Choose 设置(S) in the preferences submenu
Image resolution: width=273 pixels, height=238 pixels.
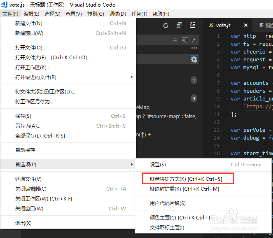[x=158, y=165]
